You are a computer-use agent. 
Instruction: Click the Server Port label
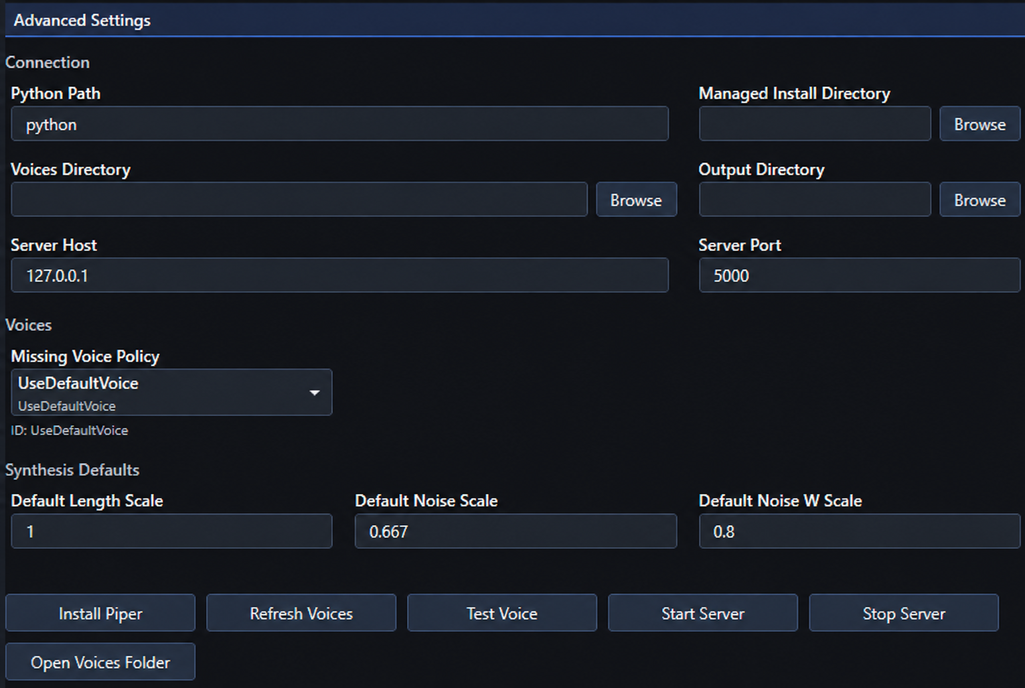(x=740, y=245)
